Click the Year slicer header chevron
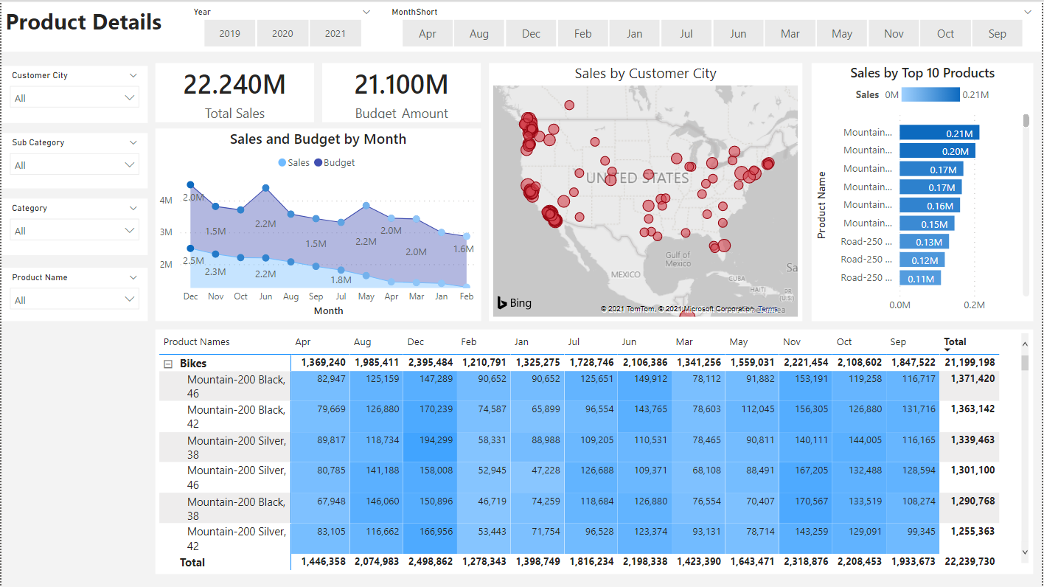The height and width of the screenshot is (587, 1044). click(366, 13)
